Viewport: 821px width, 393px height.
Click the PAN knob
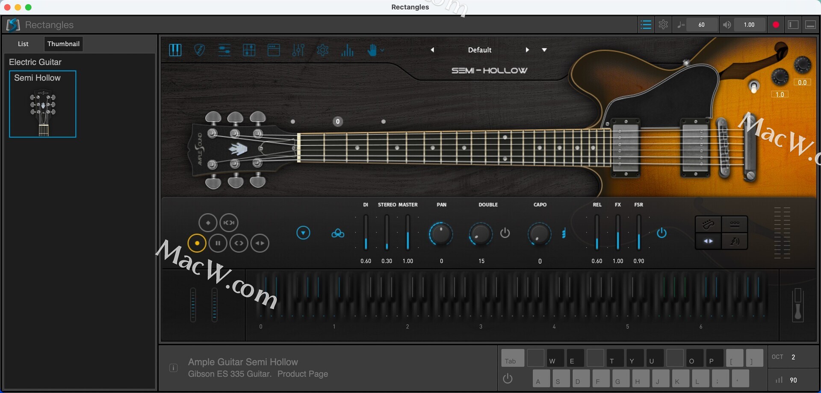pyautogui.click(x=441, y=234)
